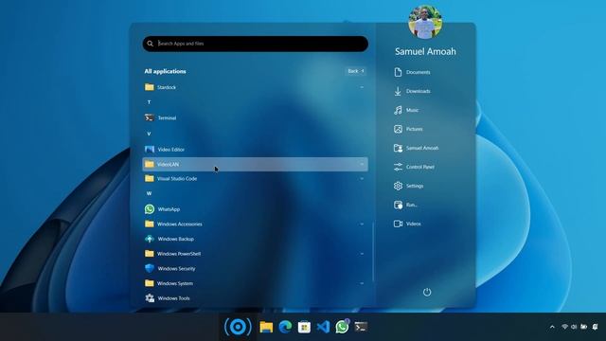The image size is (606, 341).
Task: Click the battery tray icon
Action: pos(584,327)
